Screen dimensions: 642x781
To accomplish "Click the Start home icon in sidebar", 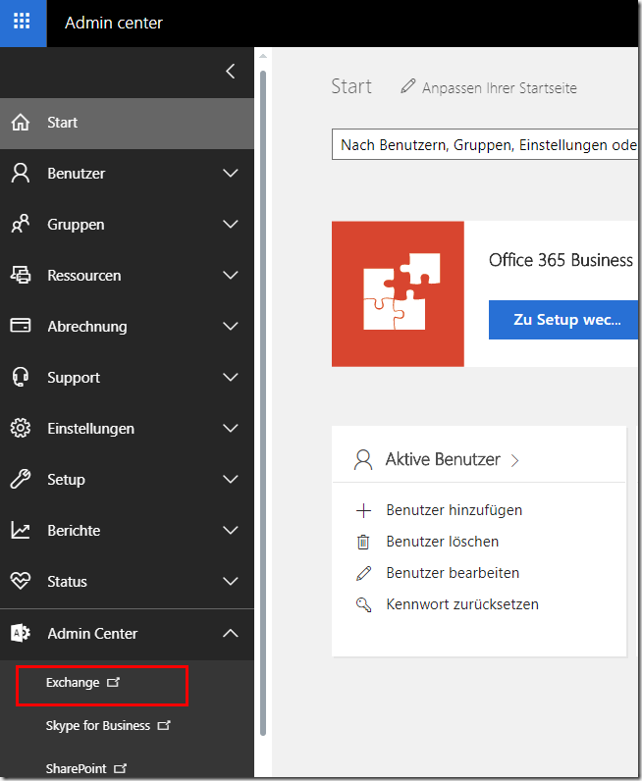I will click(x=20, y=123).
